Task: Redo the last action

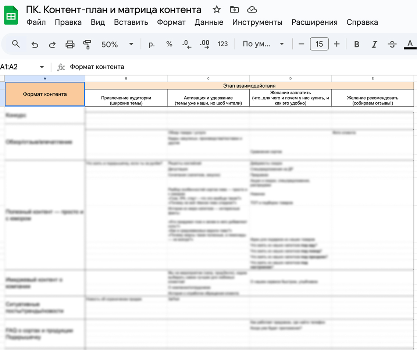Action: tap(52, 44)
